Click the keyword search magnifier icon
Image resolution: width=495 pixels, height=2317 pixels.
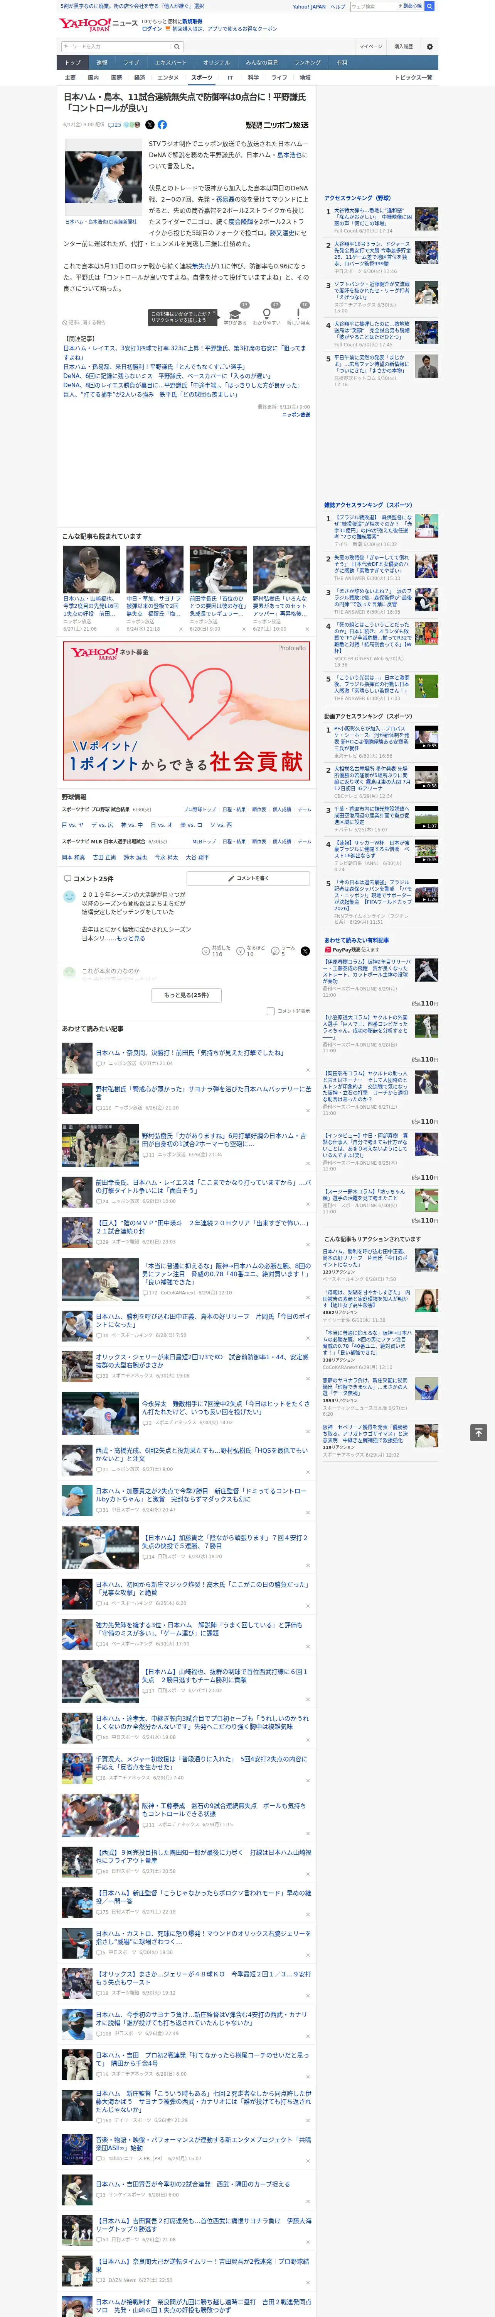click(177, 47)
